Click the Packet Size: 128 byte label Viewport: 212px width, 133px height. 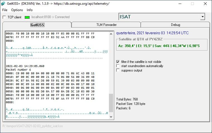[131, 104]
